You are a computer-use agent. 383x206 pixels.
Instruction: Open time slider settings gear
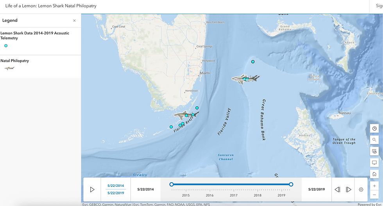click(x=361, y=189)
